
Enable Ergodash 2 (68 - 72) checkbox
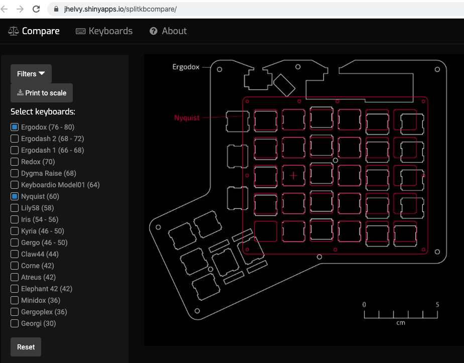coord(15,139)
